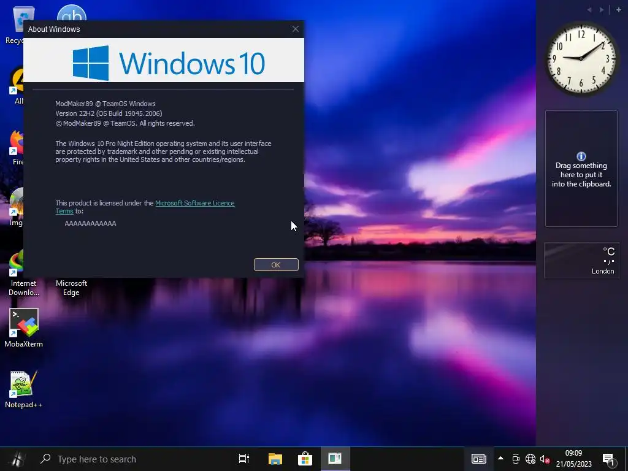Click the clipboard gadget info icon

pyautogui.click(x=581, y=156)
